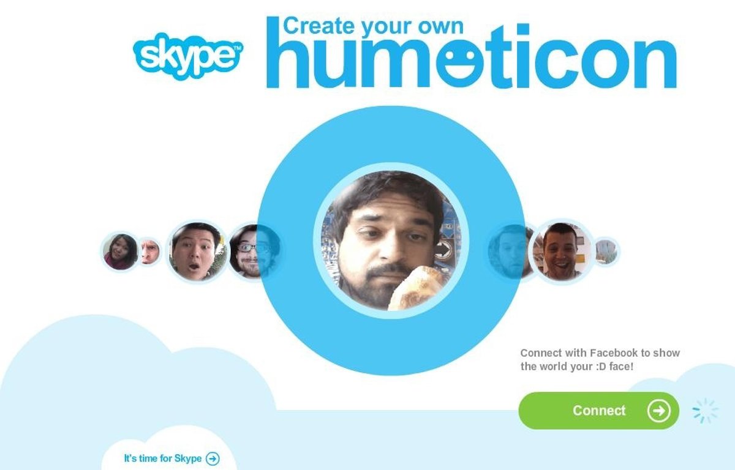Screen dimensions: 735x470
Task: Select the smiling man thumbnail on right
Action: pyautogui.click(x=561, y=251)
